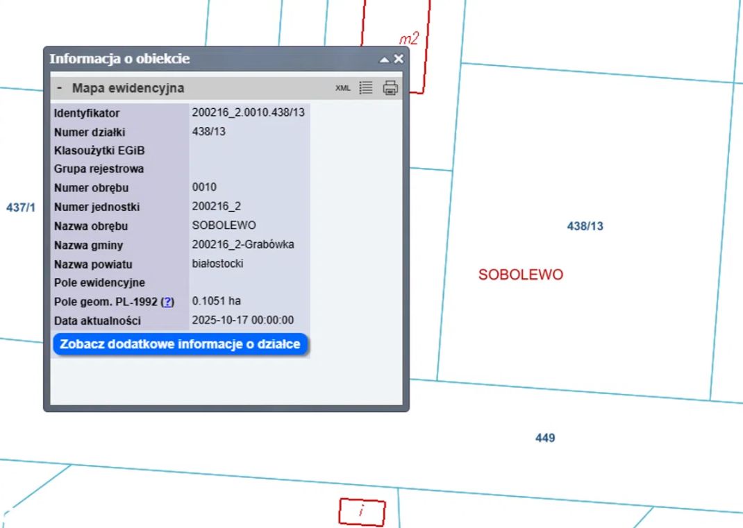This screenshot has height=528, width=743.
Task: Select identifier value 200216_2.0010.438/13
Action: tap(249, 112)
